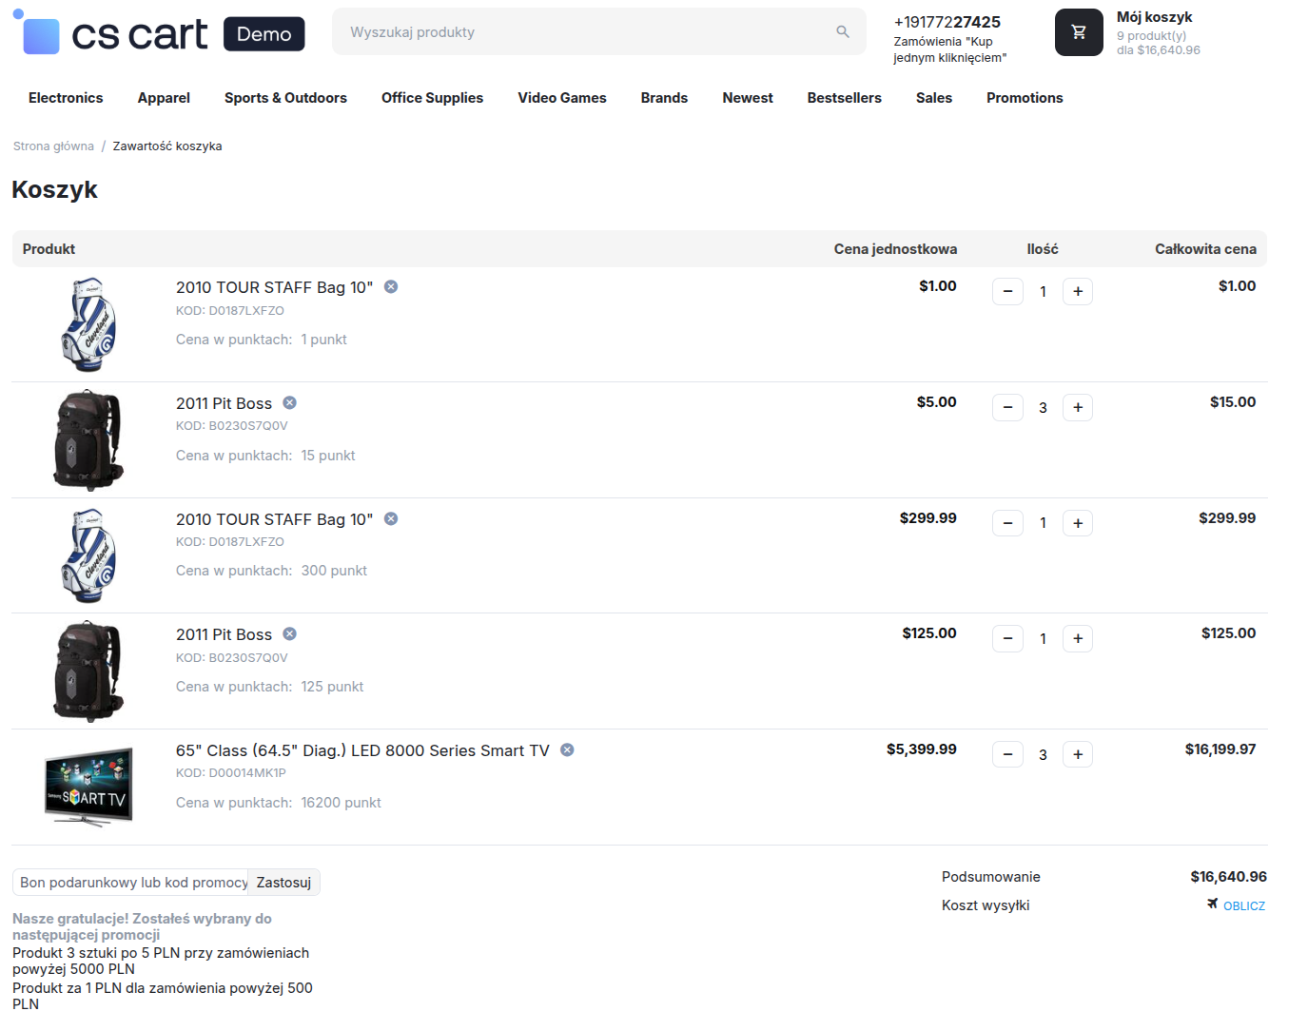Remove the $125.00 Pit Boss item

(290, 633)
